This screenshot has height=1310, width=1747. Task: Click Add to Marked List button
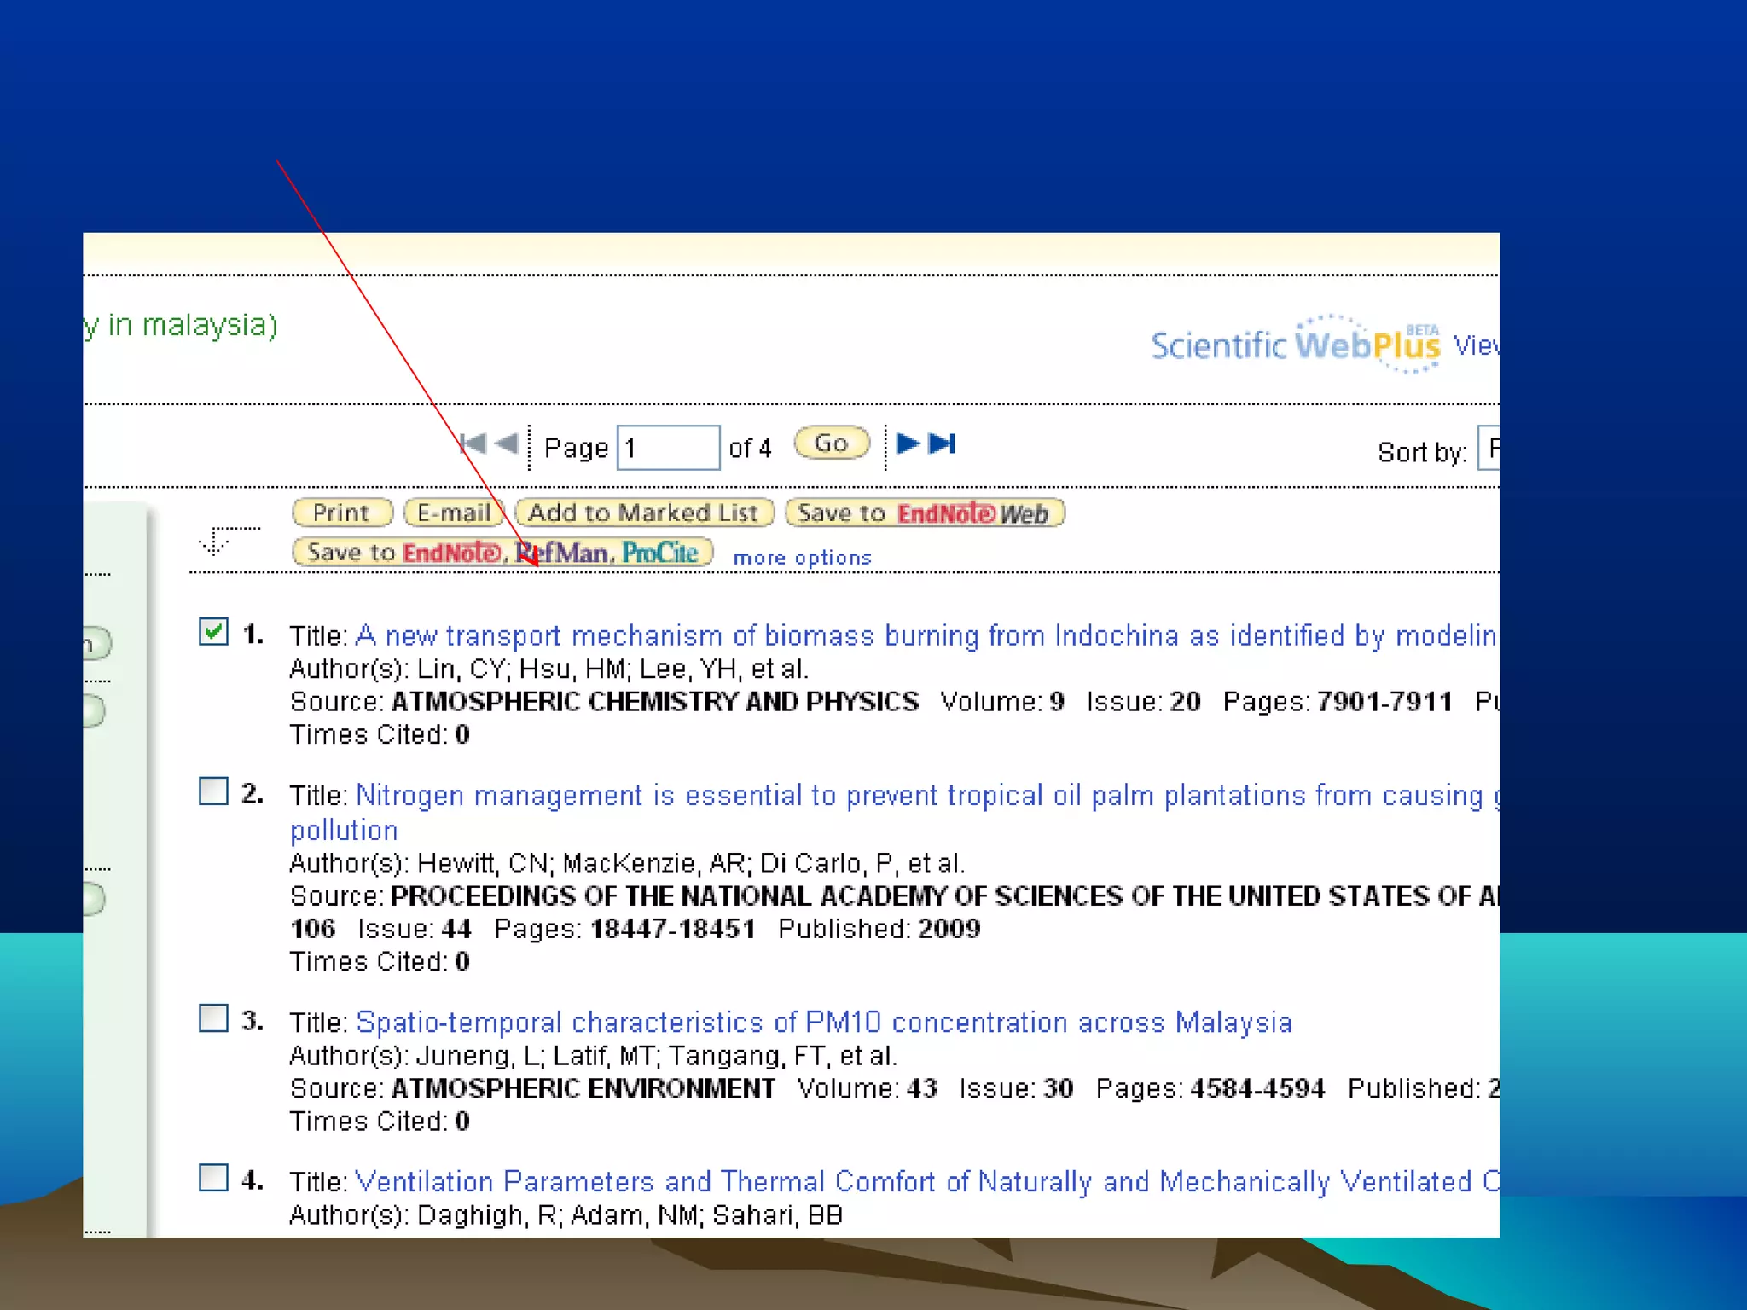[643, 513]
